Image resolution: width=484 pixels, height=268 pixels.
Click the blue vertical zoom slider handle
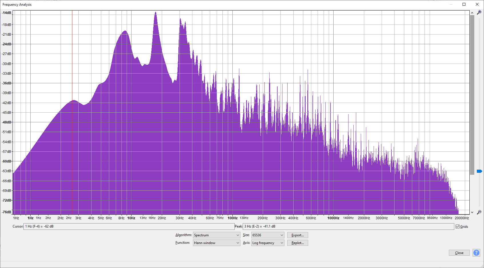point(479,171)
